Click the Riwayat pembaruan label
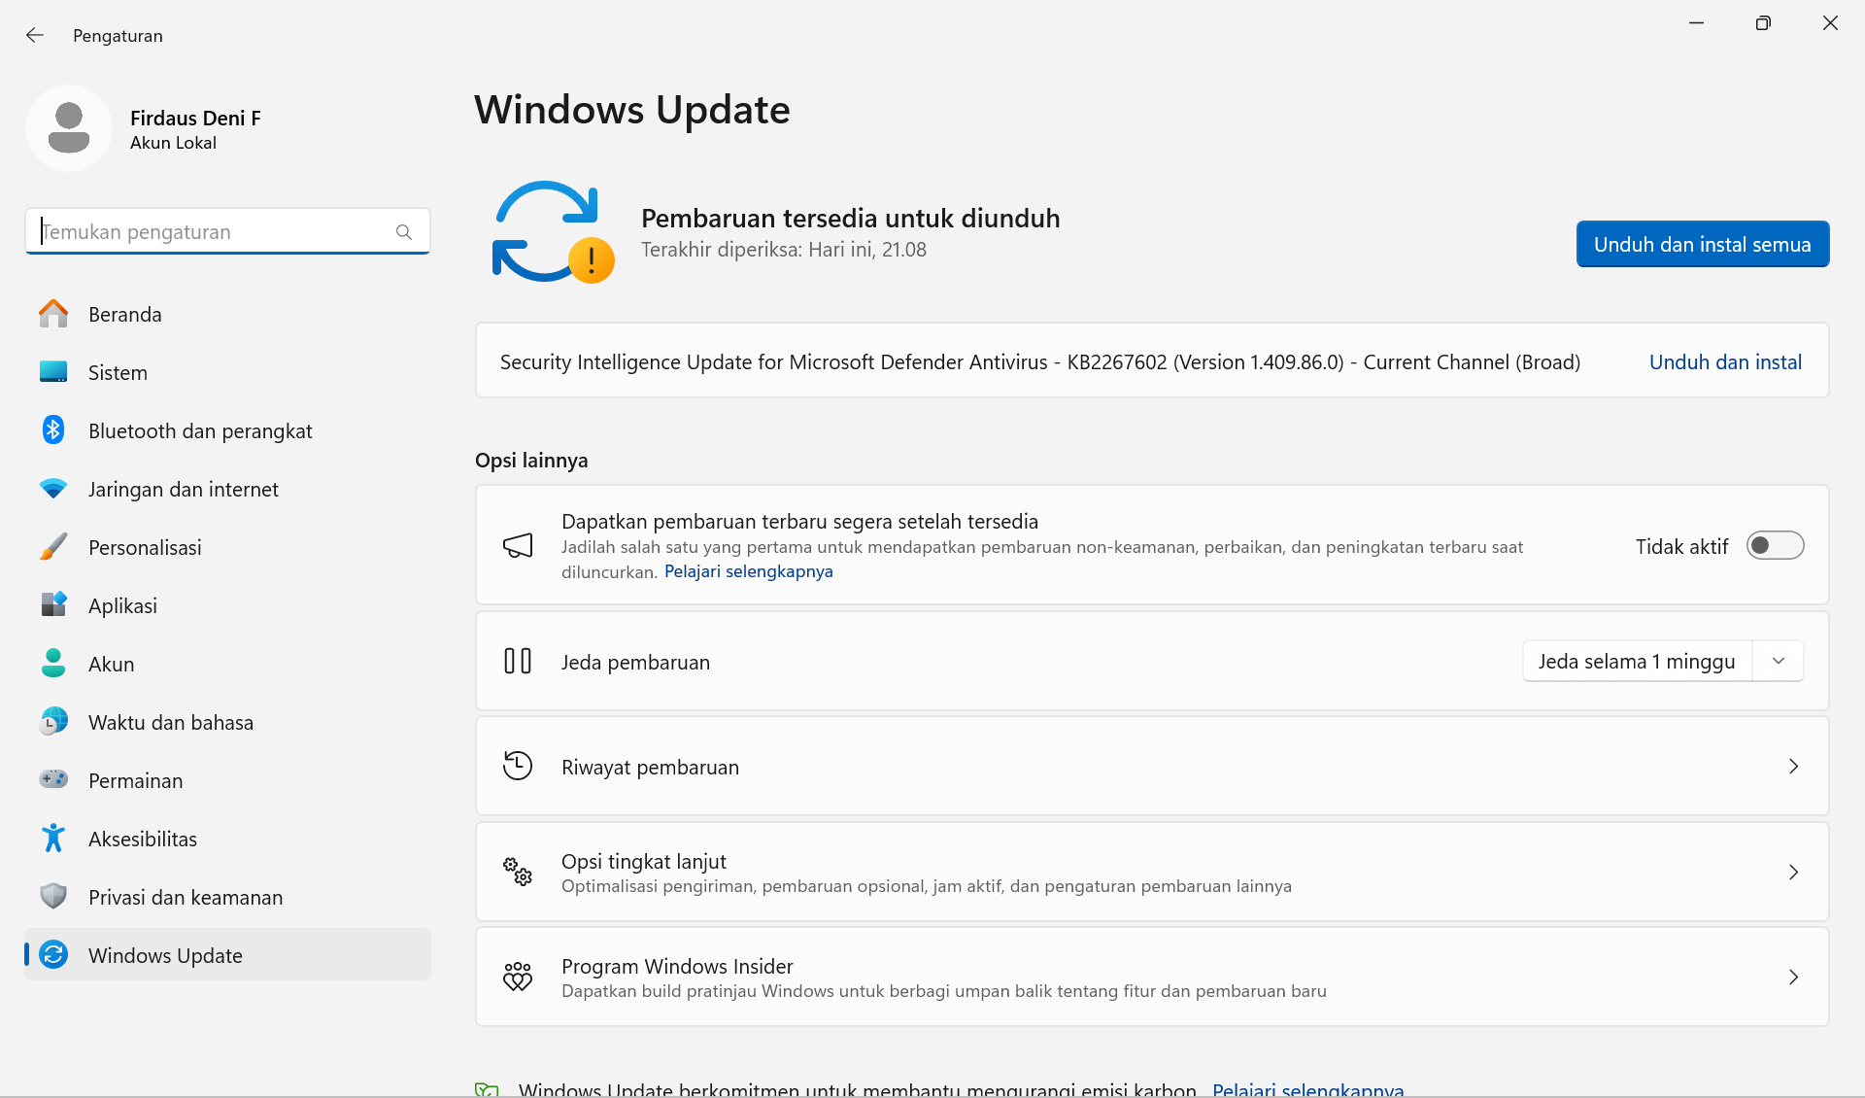The width and height of the screenshot is (1865, 1098). click(650, 767)
